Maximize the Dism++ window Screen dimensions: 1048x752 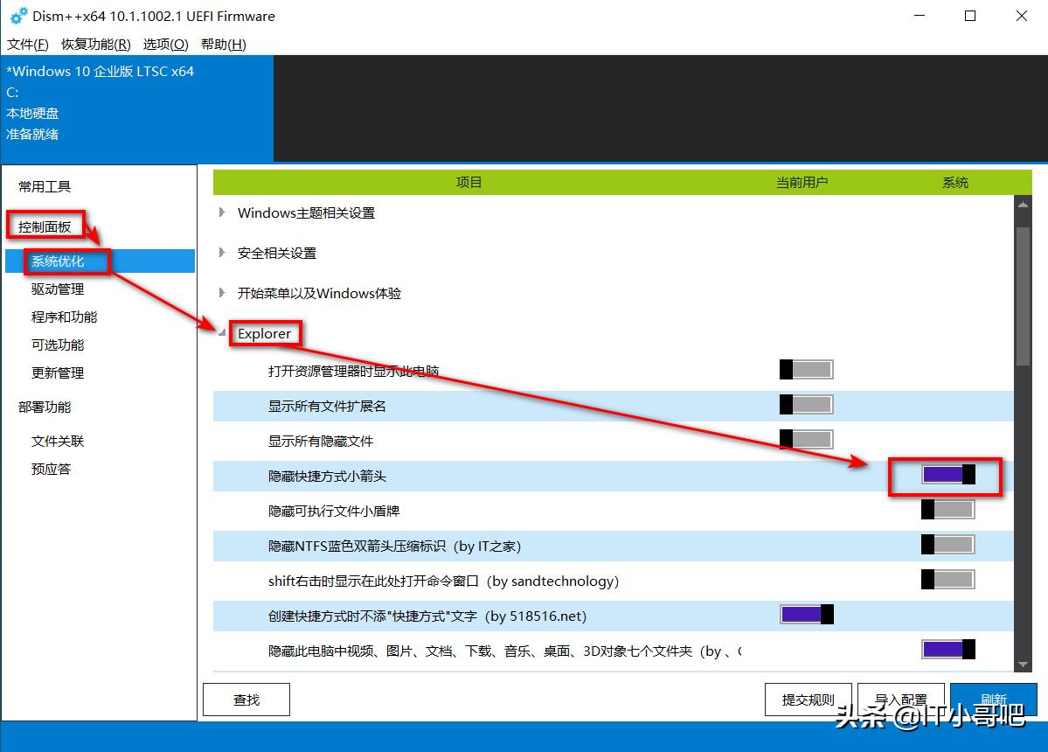point(970,16)
